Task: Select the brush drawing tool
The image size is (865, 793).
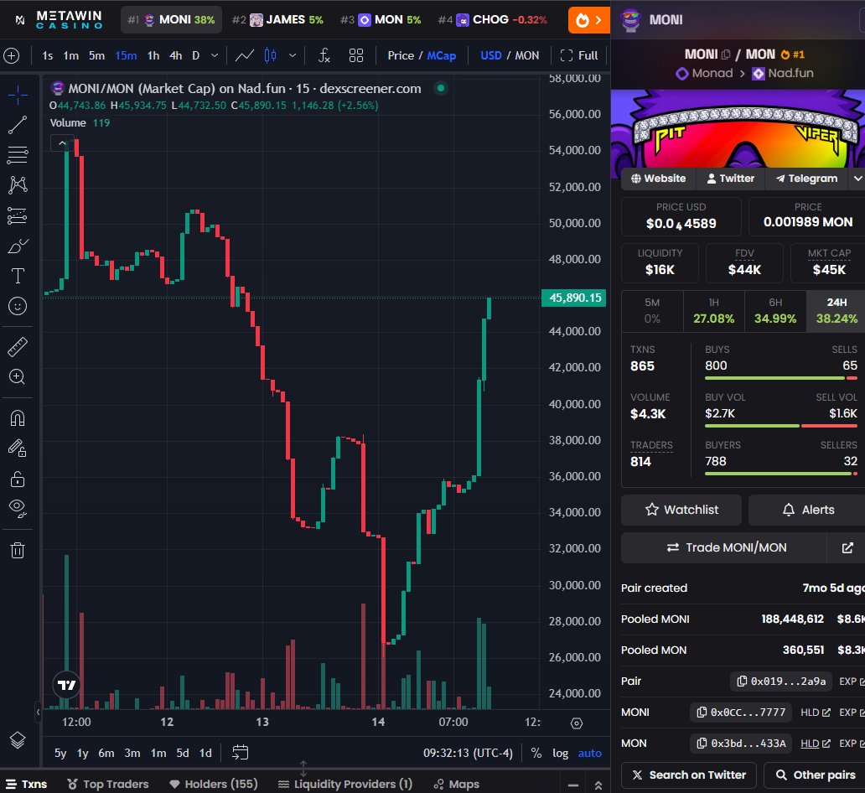Action: pos(18,246)
